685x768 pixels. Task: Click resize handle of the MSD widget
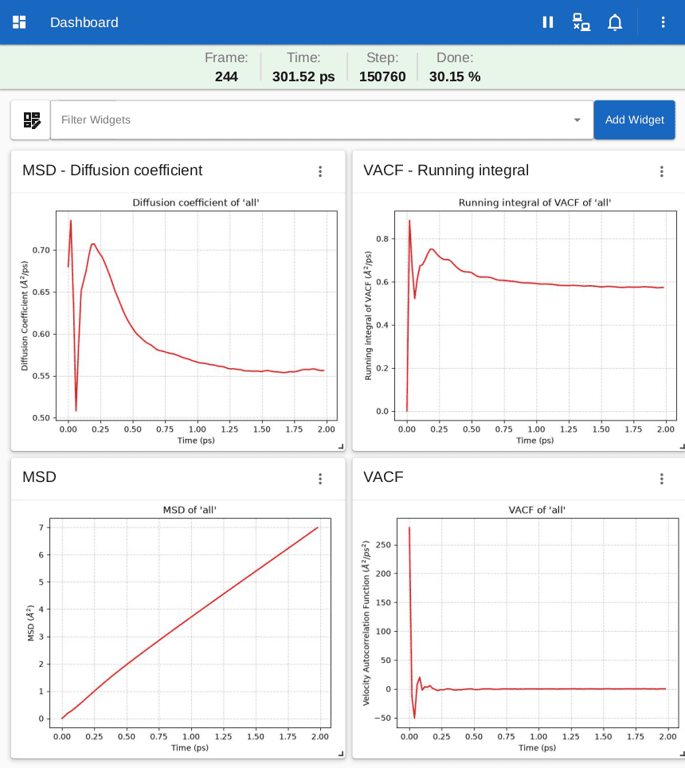point(341,754)
